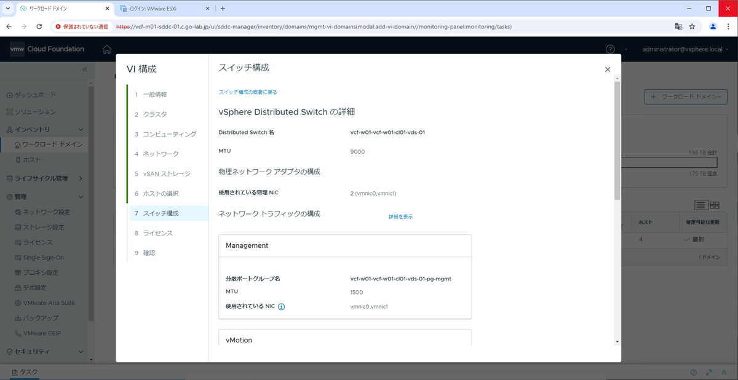This screenshot has height=380, width=738.
Task: Open VMware Aria Suite in sidebar
Action: coord(45,303)
